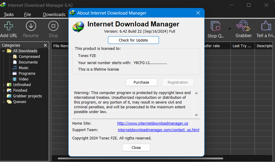The image size is (275, 162).
Task: Expand the Queues tree node
Action: tap(3, 102)
